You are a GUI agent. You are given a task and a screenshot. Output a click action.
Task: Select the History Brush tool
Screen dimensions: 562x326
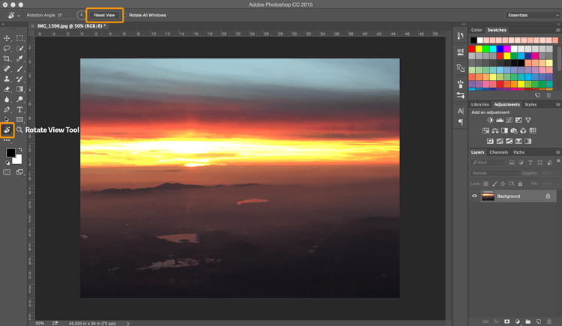tap(19, 79)
